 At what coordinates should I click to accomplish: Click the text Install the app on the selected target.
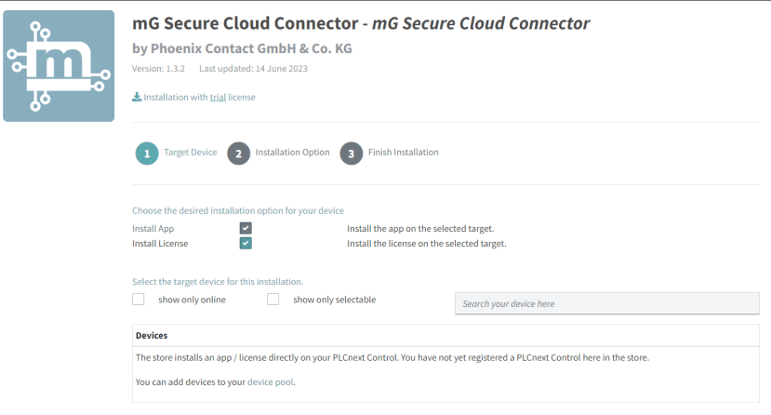click(x=420, y=229)
